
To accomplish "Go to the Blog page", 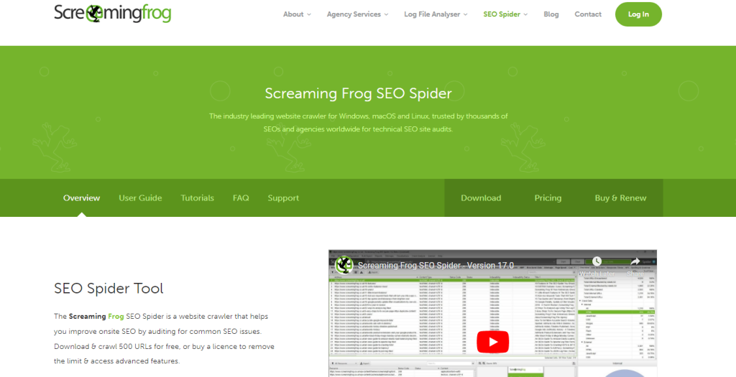I will pos(551,14).
